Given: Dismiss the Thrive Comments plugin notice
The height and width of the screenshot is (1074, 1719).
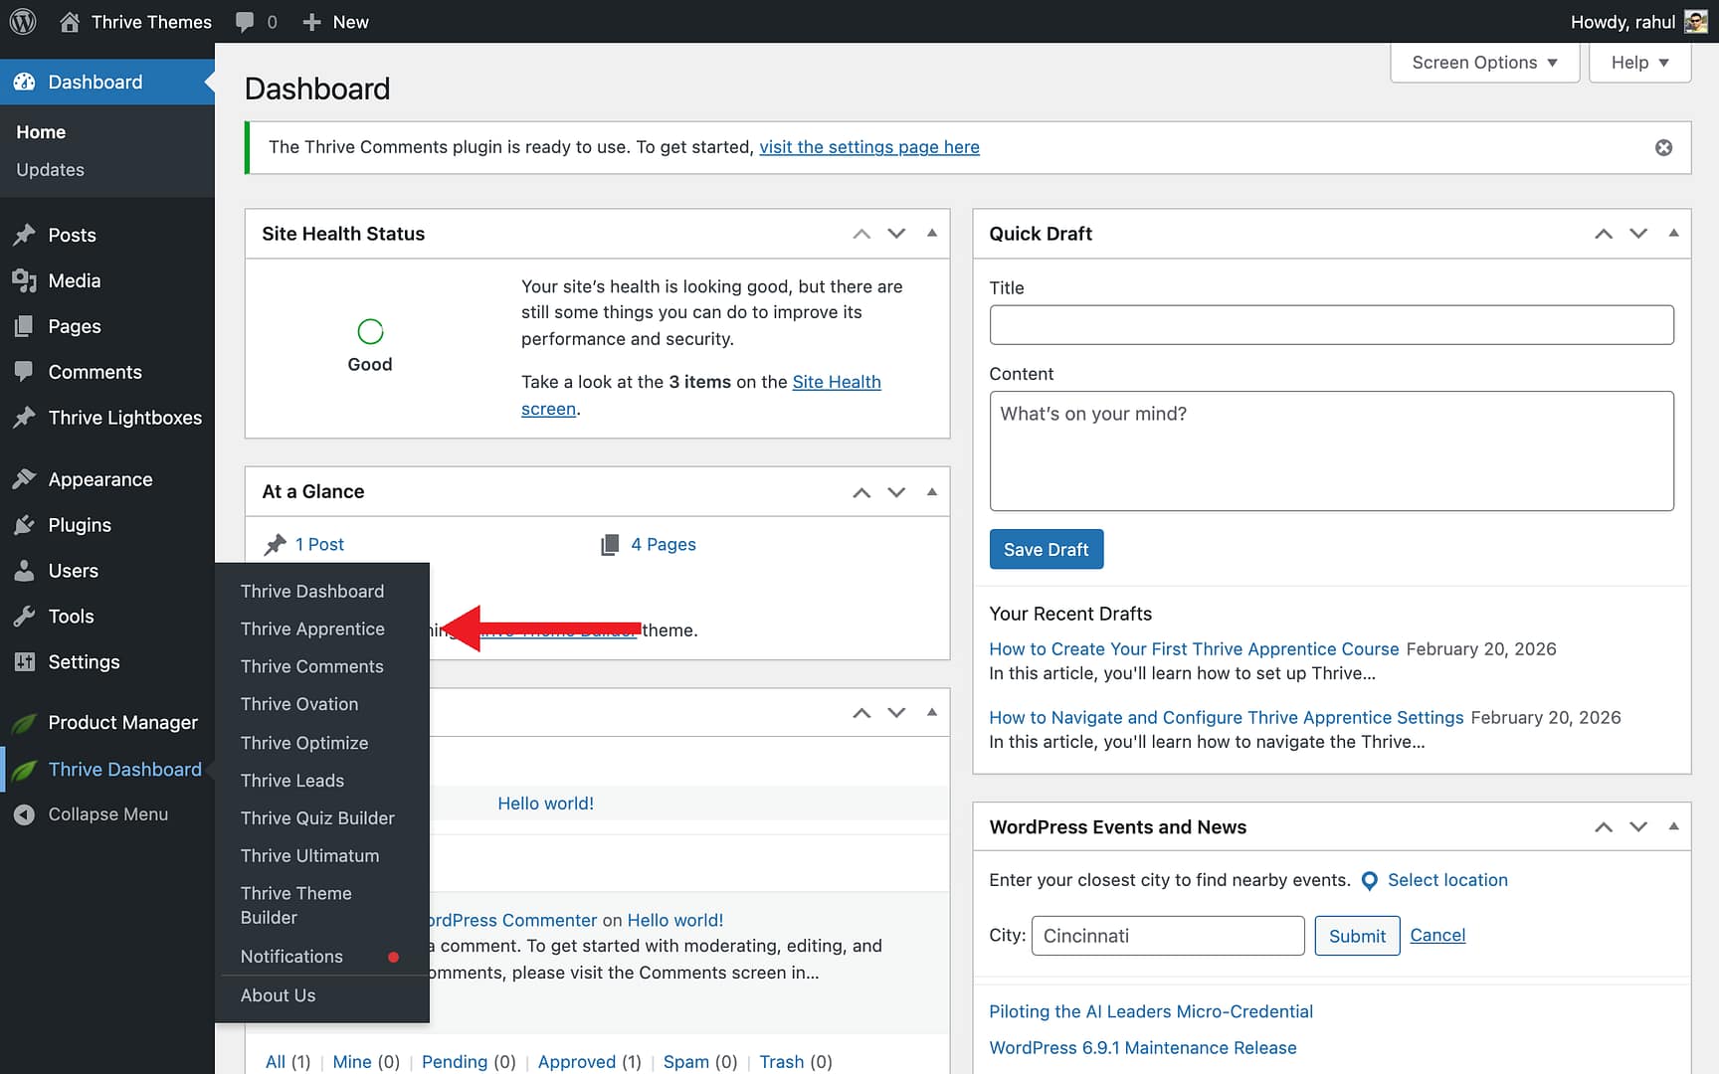Looking at the screenshot, I should pyautogui.click(x=1663, y=148).
